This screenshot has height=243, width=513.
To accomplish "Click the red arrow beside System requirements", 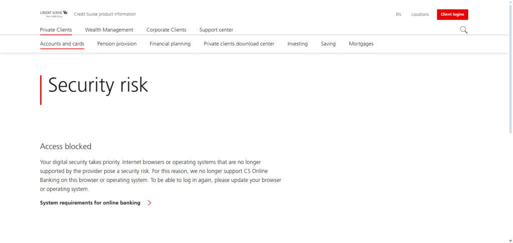I will tap(149, 203).
